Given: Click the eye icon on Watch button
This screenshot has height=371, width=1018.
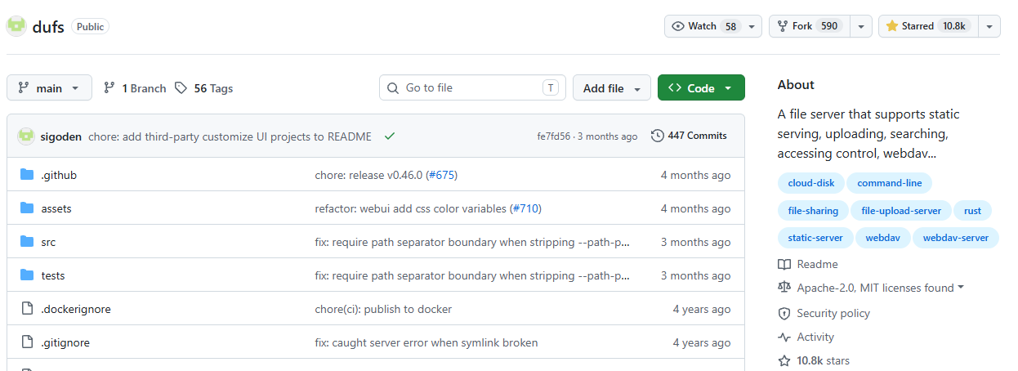Looking at the screenshot, I should [677, 26].
